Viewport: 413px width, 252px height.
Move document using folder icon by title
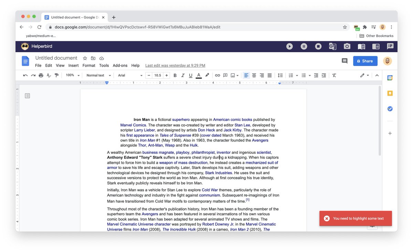(93, 58)
